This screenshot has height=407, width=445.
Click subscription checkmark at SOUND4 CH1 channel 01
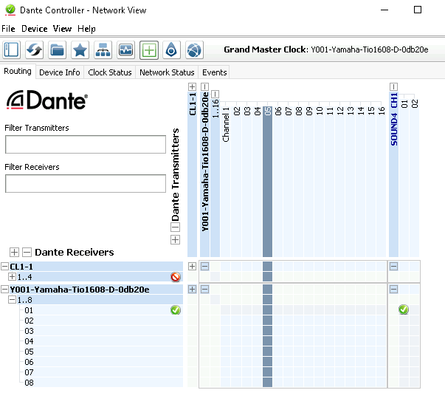(x=404, y=309)
